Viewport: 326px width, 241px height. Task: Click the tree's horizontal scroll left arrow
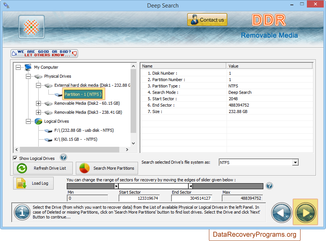(17, 149)
